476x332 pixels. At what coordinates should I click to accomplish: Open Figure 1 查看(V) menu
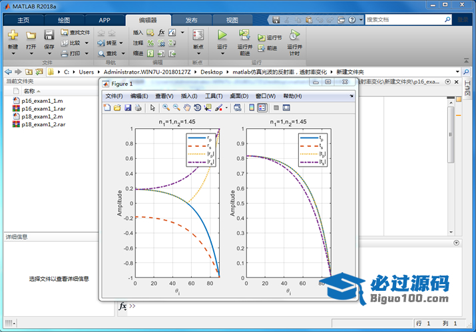164,96
